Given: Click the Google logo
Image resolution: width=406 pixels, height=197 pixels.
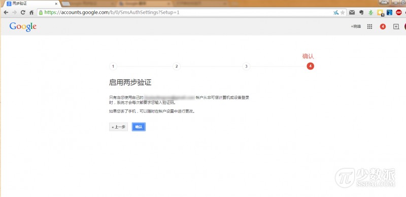Looking at the screenshot, I should pyautogui.click(x=23, y=27).
